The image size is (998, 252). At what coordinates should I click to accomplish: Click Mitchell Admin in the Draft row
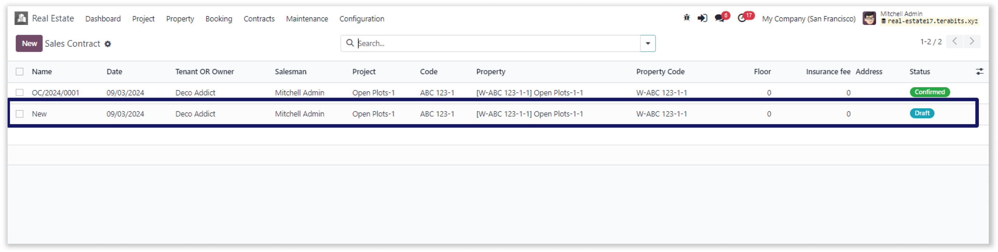[299, 114]
